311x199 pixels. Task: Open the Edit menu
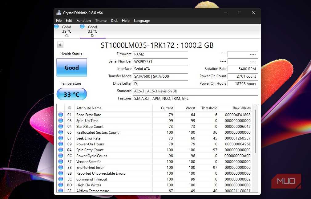69,21
